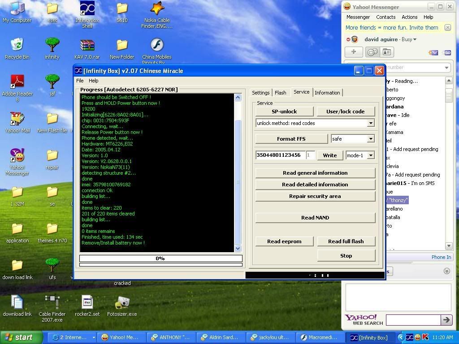Click the Yahoo Web Search input box
Image resolution: width=459 pixels, height=344 pixels.
413,320
